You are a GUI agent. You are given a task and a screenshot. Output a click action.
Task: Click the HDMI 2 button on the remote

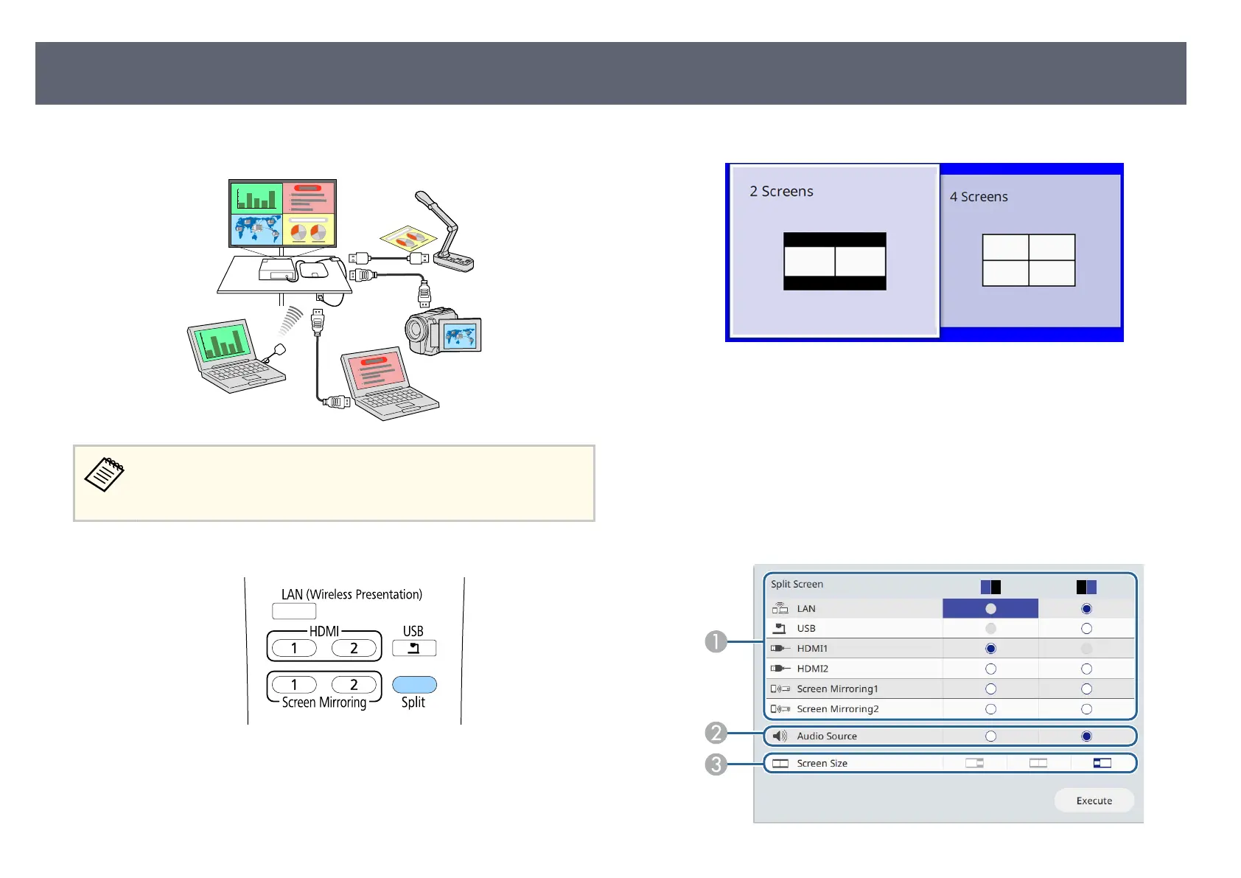click(354, 648)
